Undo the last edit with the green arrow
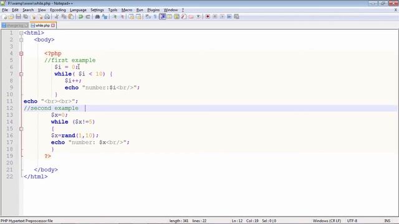This screenshot has width=399, height=224. click(x=80, y=17)
